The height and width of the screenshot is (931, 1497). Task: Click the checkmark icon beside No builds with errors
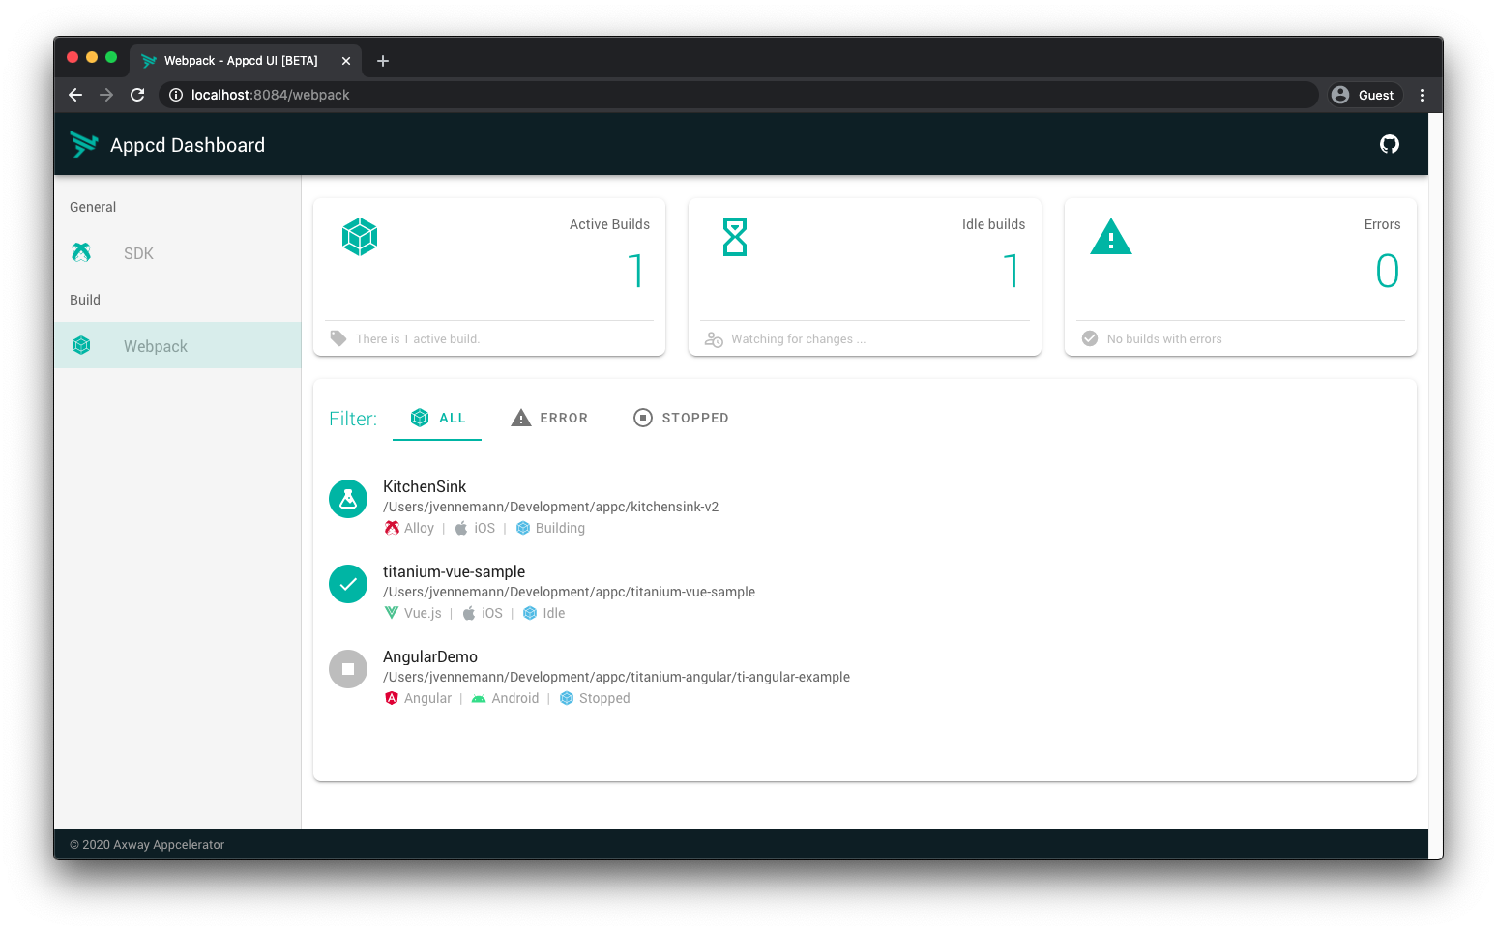(1090, 338)
